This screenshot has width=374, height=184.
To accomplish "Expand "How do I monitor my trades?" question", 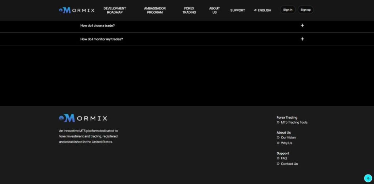I will tap(102, 39).
